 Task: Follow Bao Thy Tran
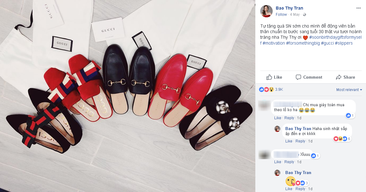click(281, 15)
